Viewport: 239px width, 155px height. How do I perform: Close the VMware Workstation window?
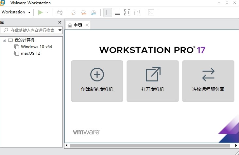[234, 3]
